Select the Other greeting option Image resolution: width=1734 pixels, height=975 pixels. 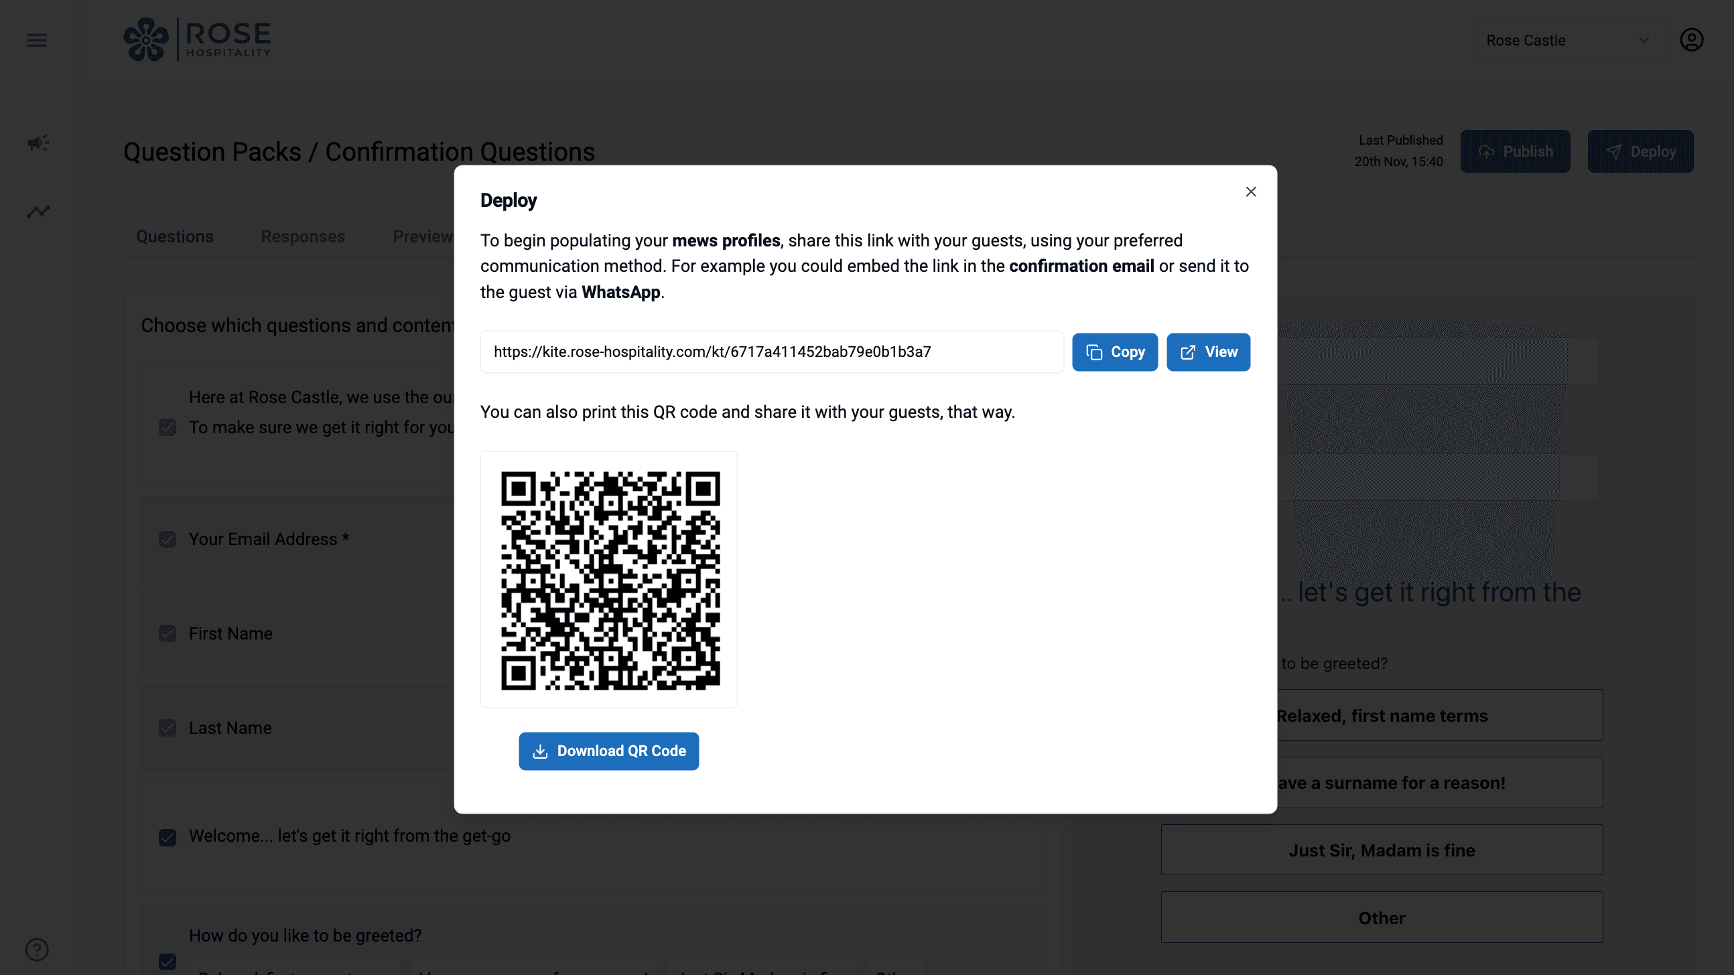coord(1382,918)
